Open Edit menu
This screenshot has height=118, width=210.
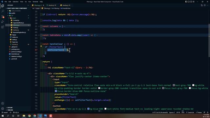10,2
